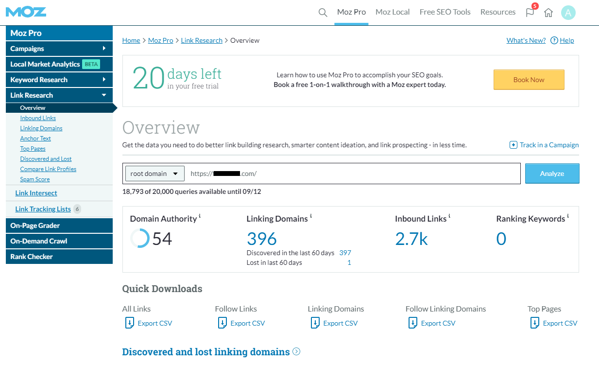Click the Help question mark icon
Screen dimensions: 599x365
pyautogui.click(x=554, y=41)
